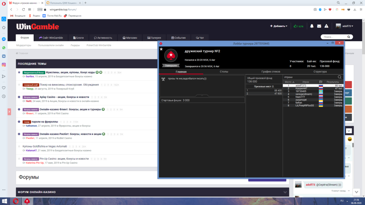The width and height of the screenshot is (365, 205).
Task: Open Facebook Messenger in the Opera sidebar
Action: coord(4,39)
